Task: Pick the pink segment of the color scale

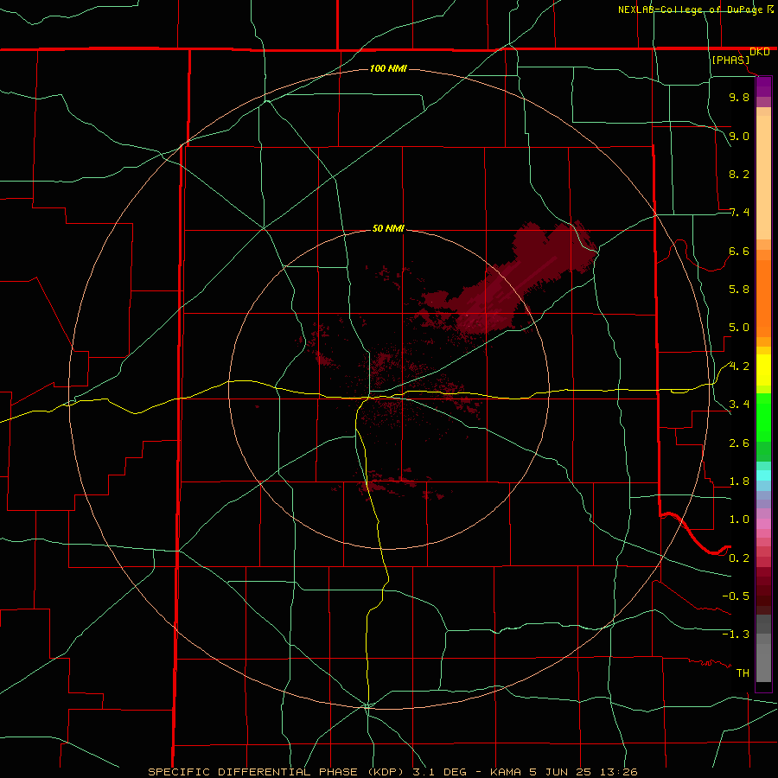Action: (x=763, y=524)
